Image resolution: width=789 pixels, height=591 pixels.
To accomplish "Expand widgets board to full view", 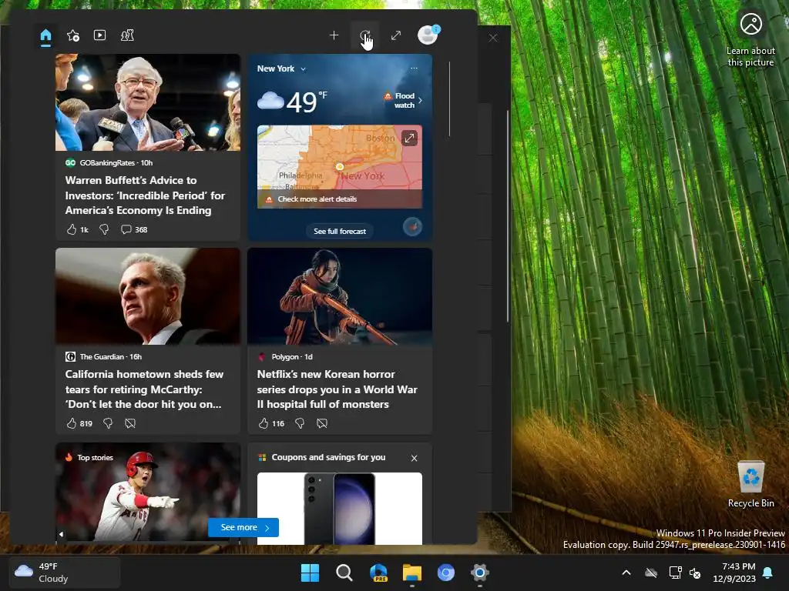I will (x=396, y=35).
